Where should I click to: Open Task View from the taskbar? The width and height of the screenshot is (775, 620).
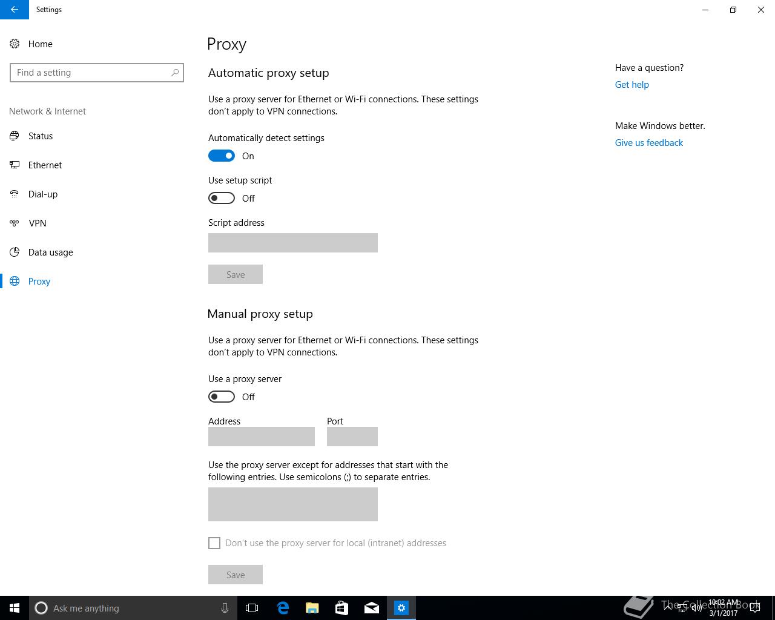(x=252, y=608)
